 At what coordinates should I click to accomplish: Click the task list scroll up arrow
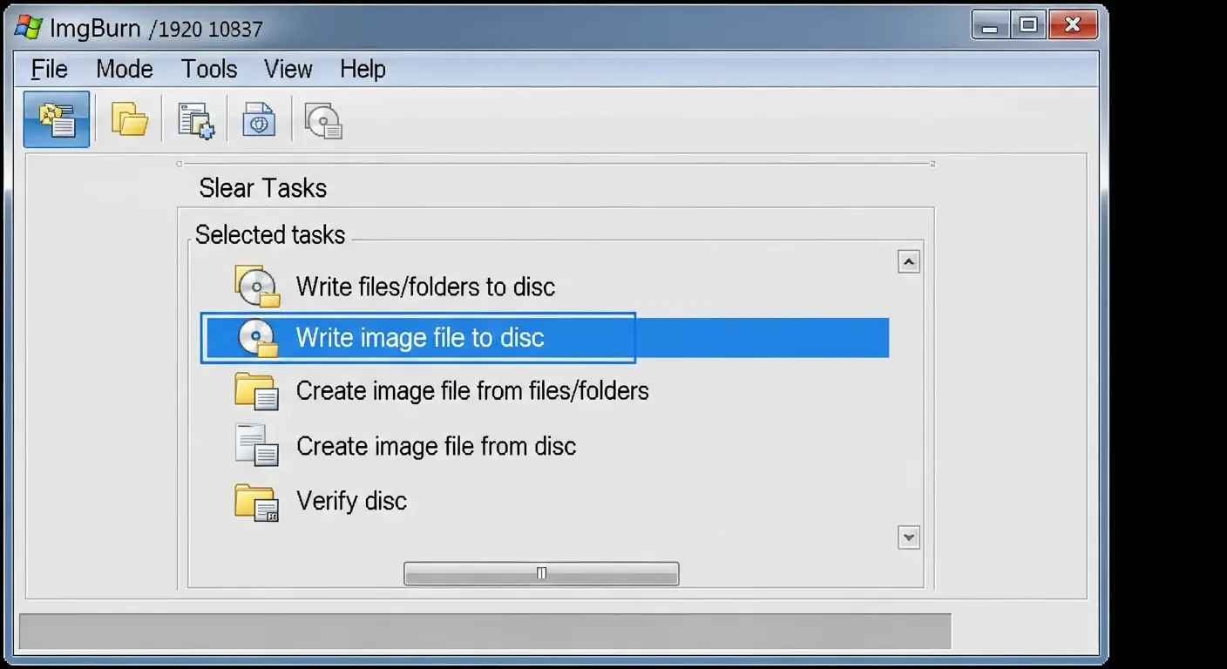pyautogui.click(x=909, y=261)
